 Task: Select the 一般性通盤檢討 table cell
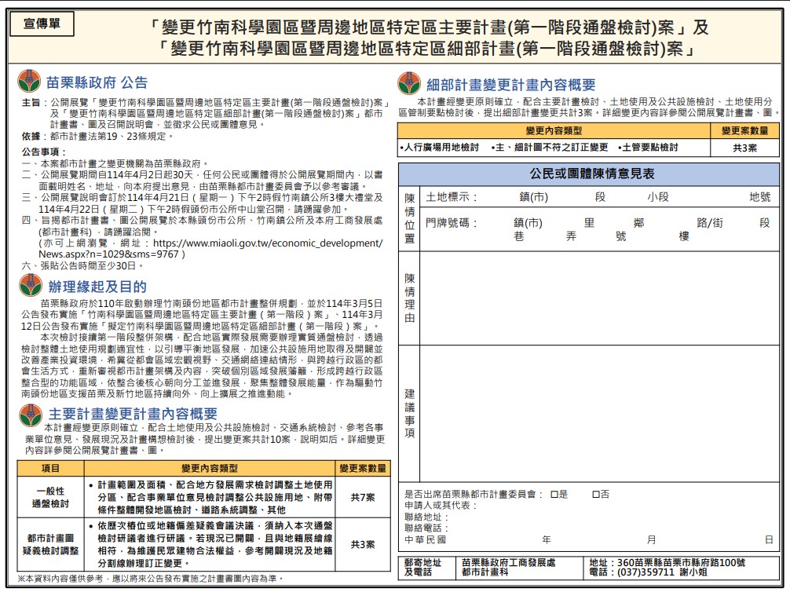pyautogui.click(x=50, y=497)
